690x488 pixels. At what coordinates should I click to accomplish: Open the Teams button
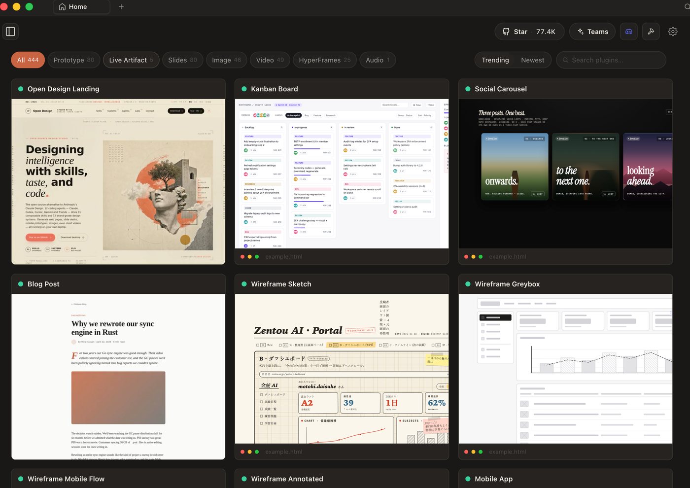click(x=592, y=32)
